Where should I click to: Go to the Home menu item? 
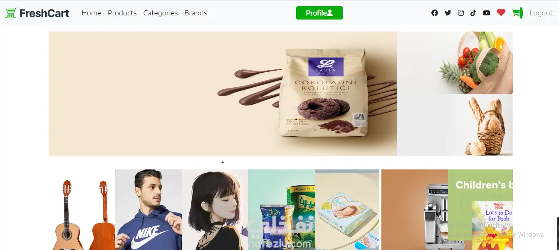pyautogui.click(x=91, y=13)
